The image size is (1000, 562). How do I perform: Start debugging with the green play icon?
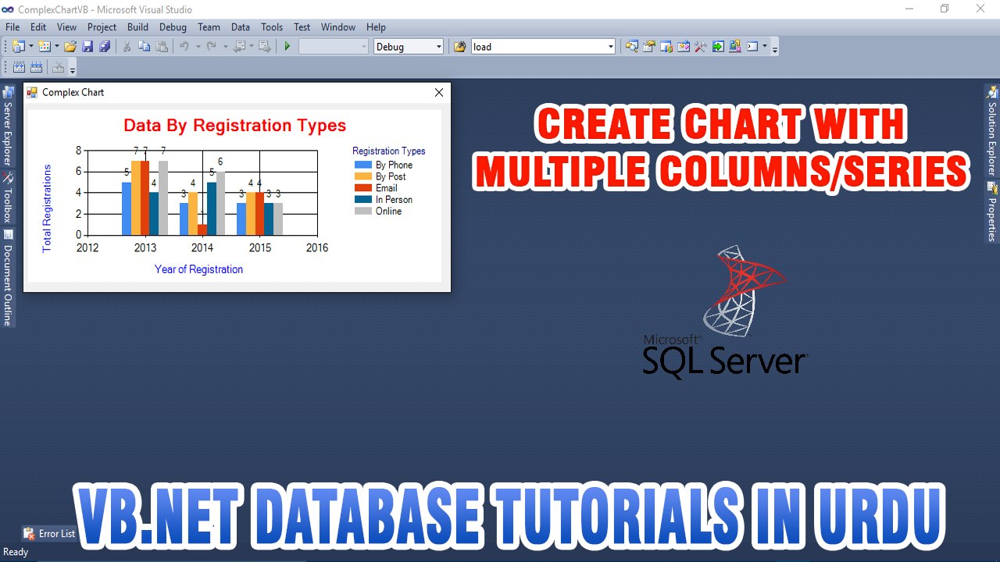pyautogui.click(x=287, y=47)
